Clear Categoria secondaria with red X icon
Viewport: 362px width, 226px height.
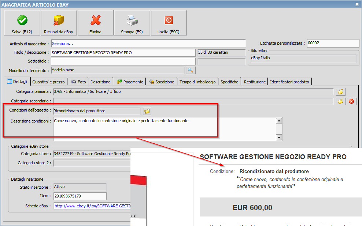[x=351, y=101]
